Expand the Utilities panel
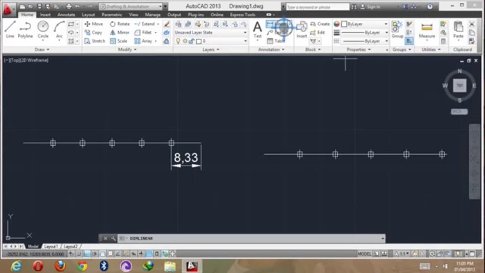This screenshot has height=273, width=485. point(431,50)
